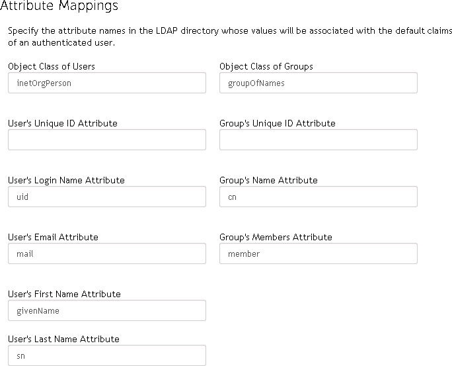Click the "User's Last Name Attribute" label
Image resolution: width=452 pixels, height=366 pixels.
[63, 339]
